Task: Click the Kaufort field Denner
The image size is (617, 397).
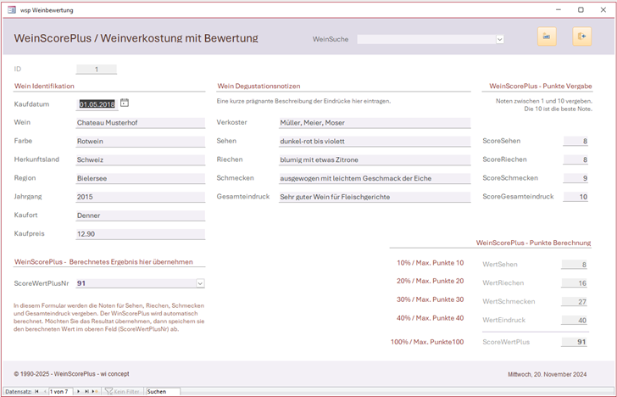Action: [141, 215]
